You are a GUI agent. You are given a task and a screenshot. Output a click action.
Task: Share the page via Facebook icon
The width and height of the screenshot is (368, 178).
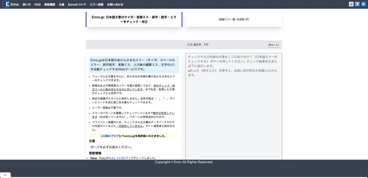pyautogui.click(x=357, y=4)
